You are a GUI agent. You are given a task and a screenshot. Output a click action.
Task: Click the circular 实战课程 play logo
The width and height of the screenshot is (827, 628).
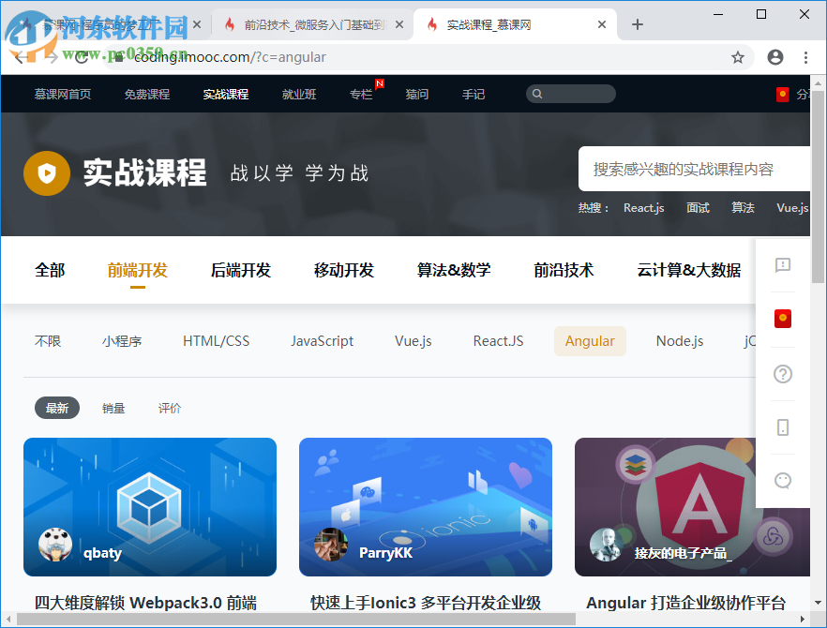tap(47, 174)
